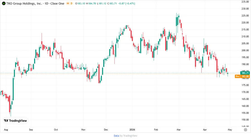Click the 200.00 price axis label
This screenshot has width=251, height=139.
[245, 50]
